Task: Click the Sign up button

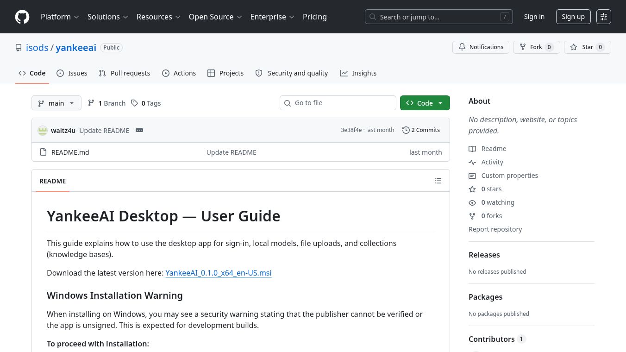Action: click(573, 17)
